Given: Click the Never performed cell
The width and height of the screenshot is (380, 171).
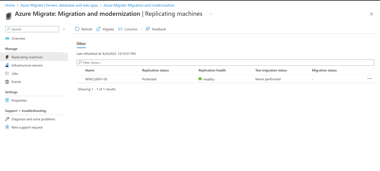Looking at the screenshot, I should [x=268, y=79].
